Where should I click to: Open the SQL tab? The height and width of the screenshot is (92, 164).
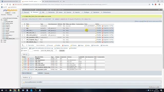click(42, 12)
